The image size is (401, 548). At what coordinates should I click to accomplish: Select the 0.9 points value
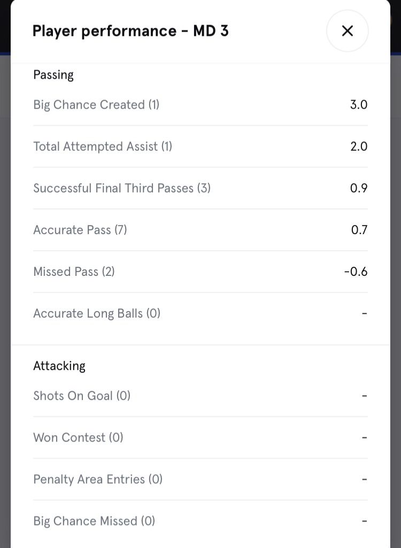pyautogui.click(x=358, y=188)
